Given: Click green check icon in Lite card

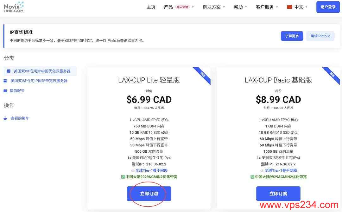Looking at the screenshot, I should [123, 176].
